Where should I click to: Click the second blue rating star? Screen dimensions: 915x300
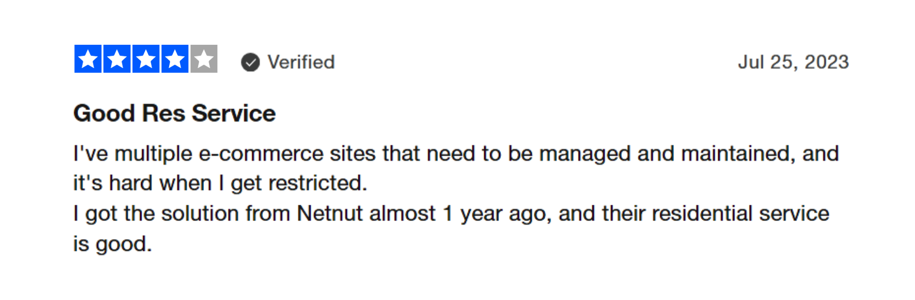pyautogui.click(x=117, y=59)
